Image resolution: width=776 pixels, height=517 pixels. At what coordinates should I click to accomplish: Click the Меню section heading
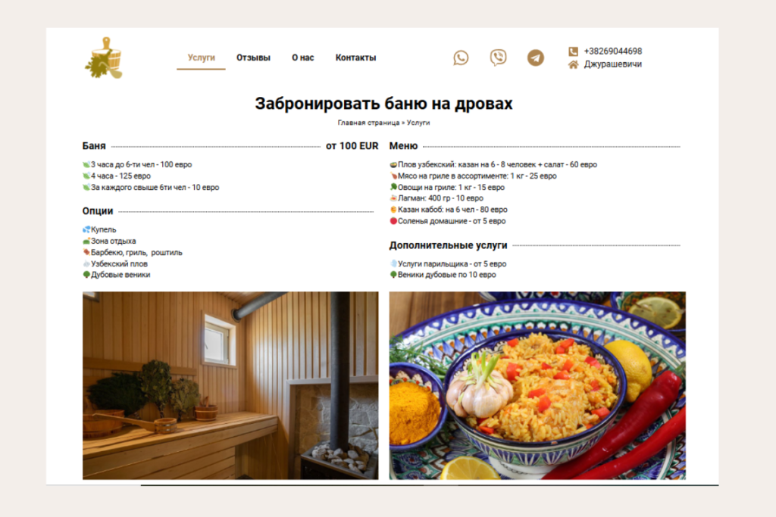tap(403, 146)
